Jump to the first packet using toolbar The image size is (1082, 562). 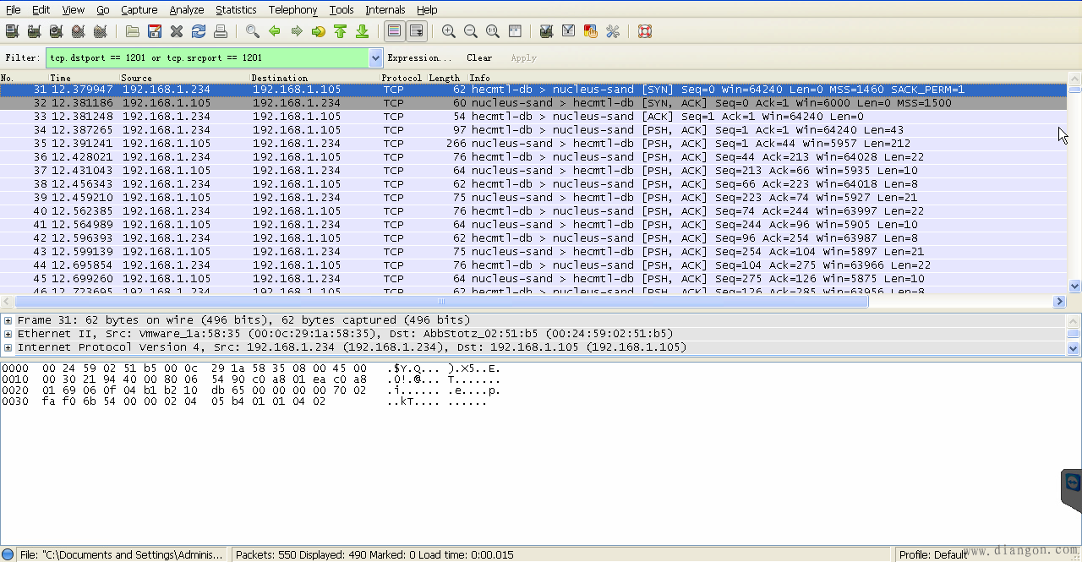tap(340, 31)
